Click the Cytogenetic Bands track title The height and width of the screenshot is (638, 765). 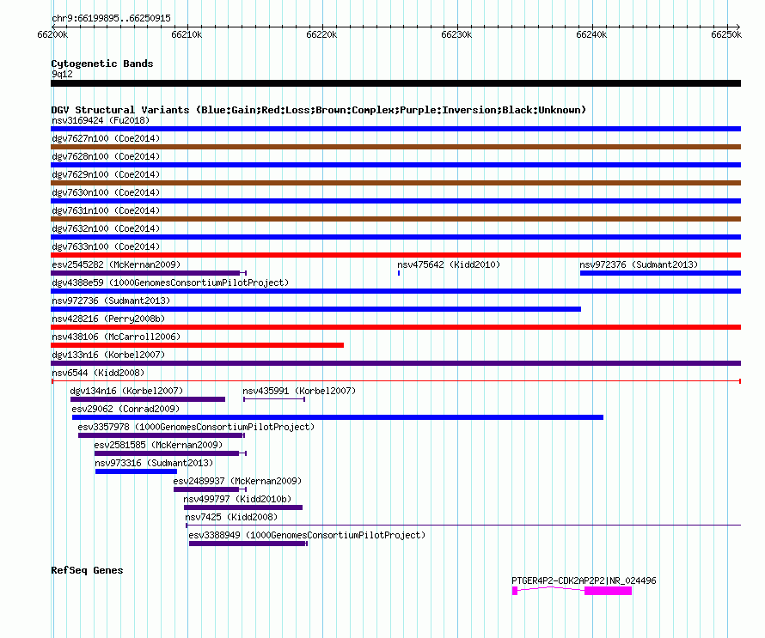102,64
